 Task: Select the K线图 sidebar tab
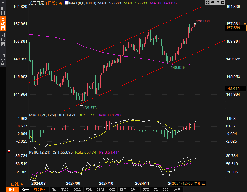tap(3, 24)
